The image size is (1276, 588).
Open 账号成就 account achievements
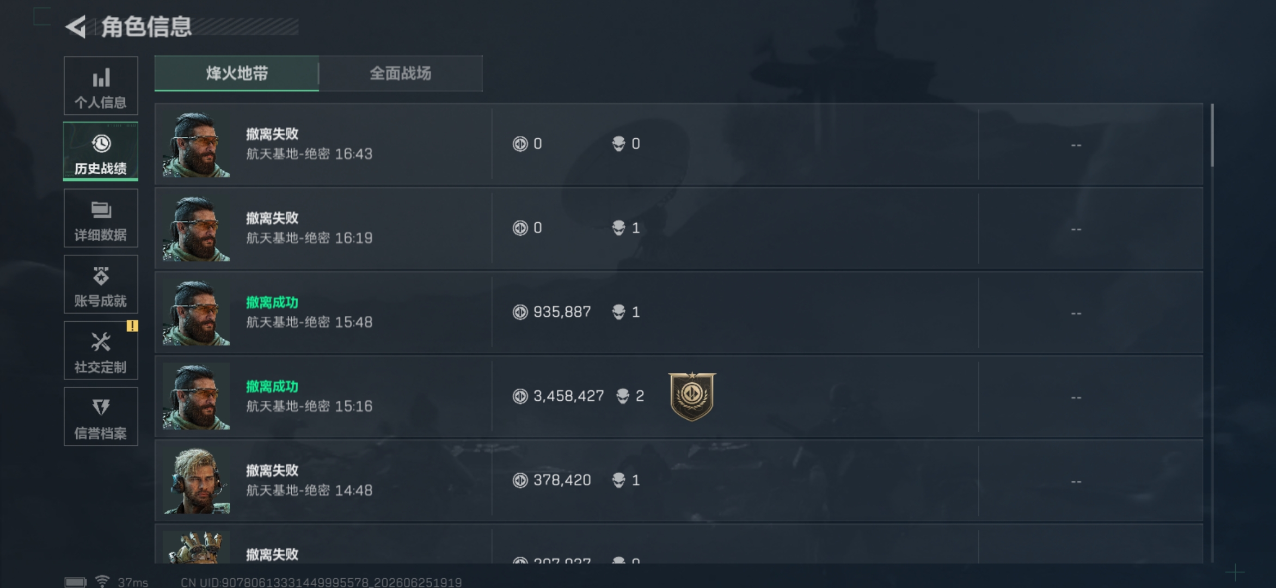pos(101,284)
